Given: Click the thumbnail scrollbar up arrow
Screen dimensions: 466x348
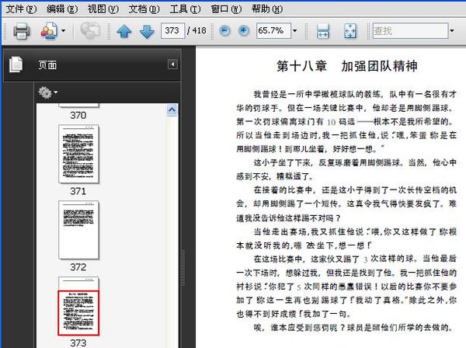Looking at the screenshot, I should click(172, 110).
